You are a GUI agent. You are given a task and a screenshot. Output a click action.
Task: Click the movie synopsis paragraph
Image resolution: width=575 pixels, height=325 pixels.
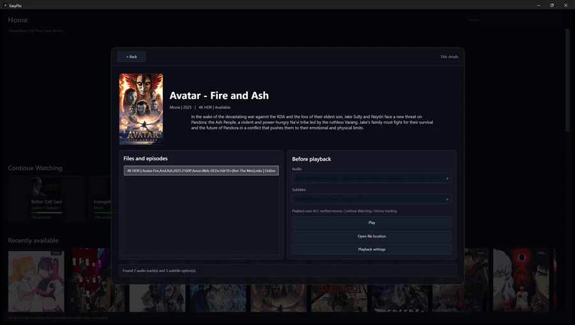pos(312,123)
